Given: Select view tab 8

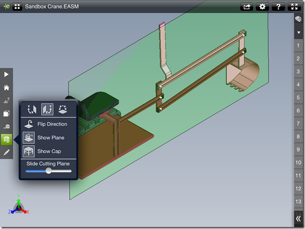Looking at the screenshot, I should tap(298, 137).
